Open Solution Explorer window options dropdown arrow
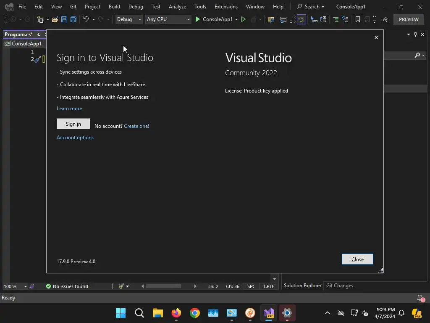430x323 pixels. (408, 34)
